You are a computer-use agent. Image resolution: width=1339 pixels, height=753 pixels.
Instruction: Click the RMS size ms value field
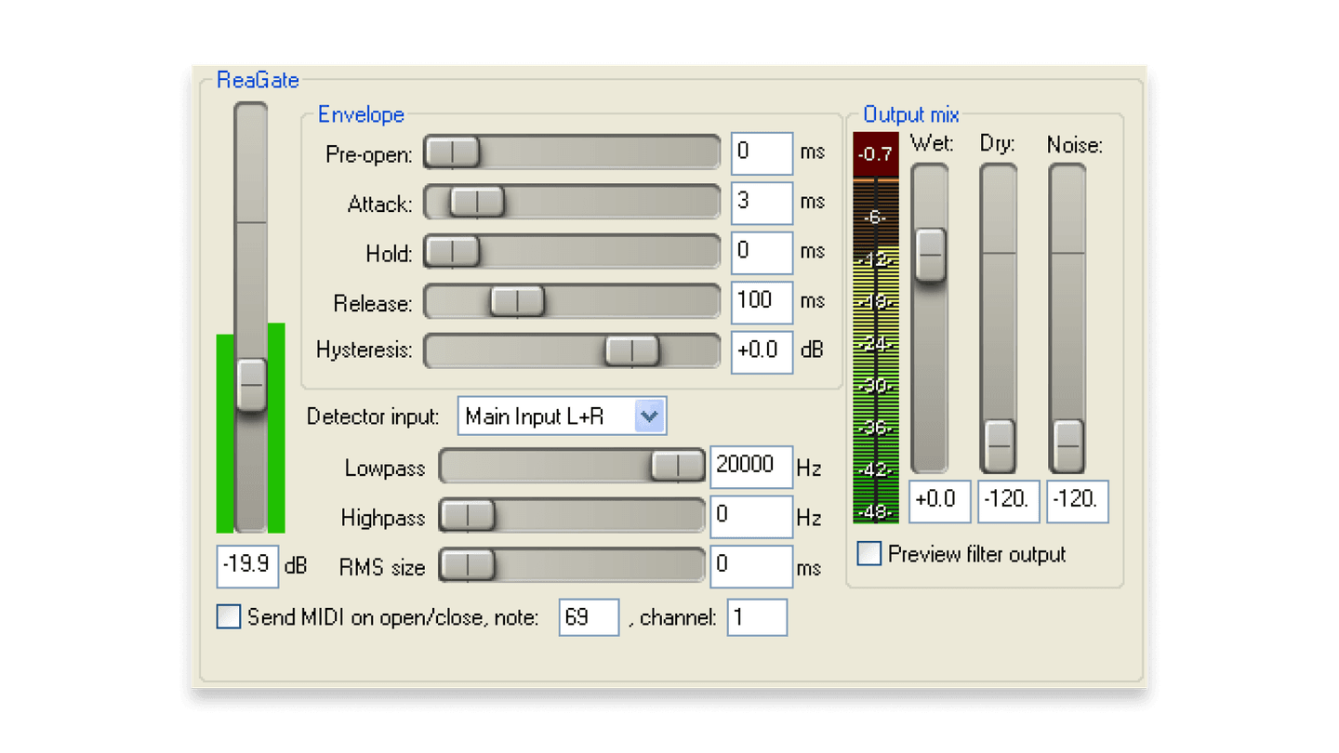click(x=751, y=566)
